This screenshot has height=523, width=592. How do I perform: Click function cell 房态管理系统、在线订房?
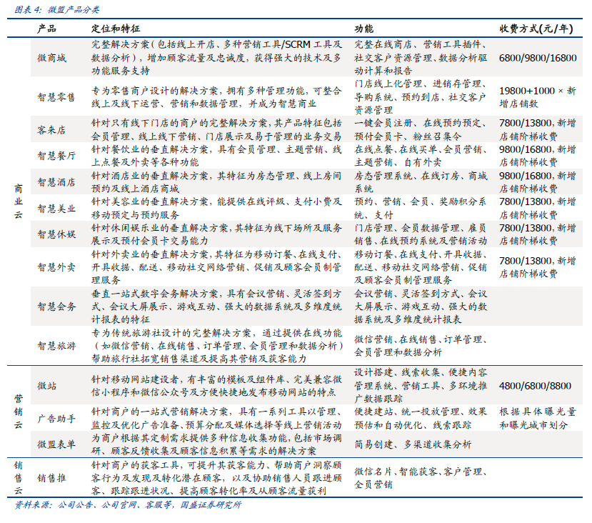[x=421, y=182]
